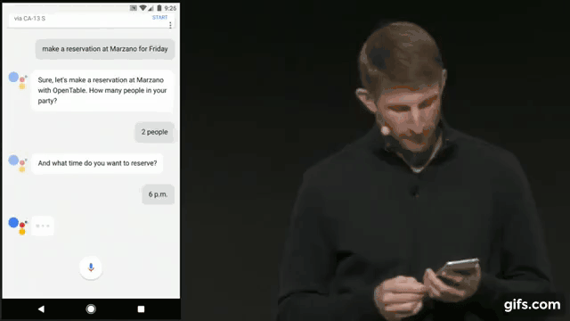
Task: Tap the START navigation link
Action: 160,18
